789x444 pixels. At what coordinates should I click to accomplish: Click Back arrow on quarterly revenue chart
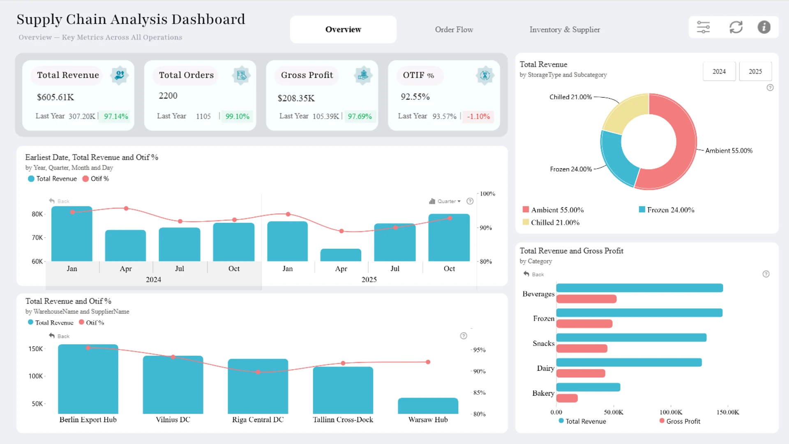[59, 201]
